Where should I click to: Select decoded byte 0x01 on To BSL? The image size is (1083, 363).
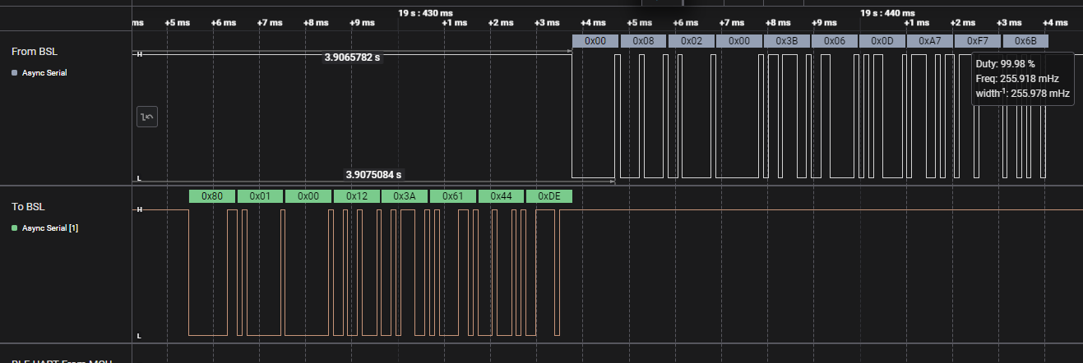click(260, 196)
